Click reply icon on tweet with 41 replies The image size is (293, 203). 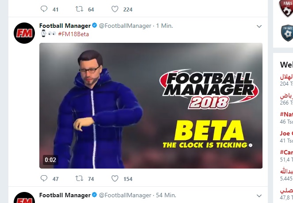pos(44,9)
